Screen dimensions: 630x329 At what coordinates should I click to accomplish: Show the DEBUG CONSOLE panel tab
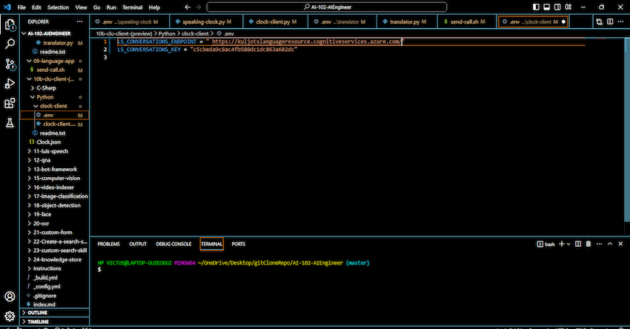173,244
